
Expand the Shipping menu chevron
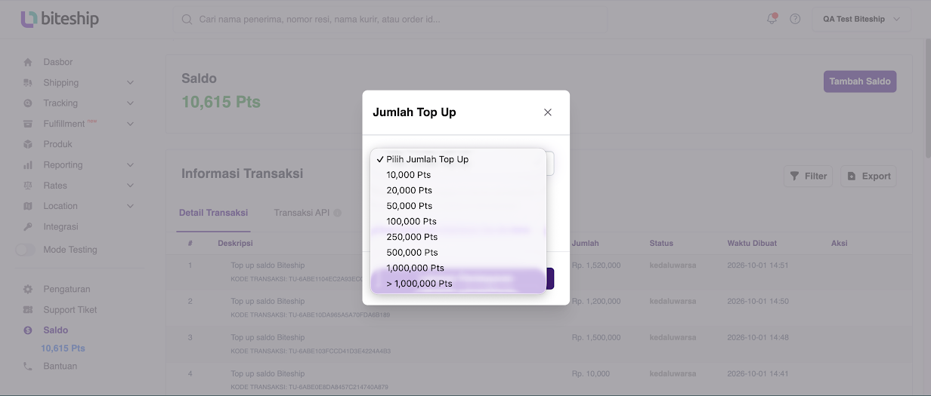[x=130, y=82]
